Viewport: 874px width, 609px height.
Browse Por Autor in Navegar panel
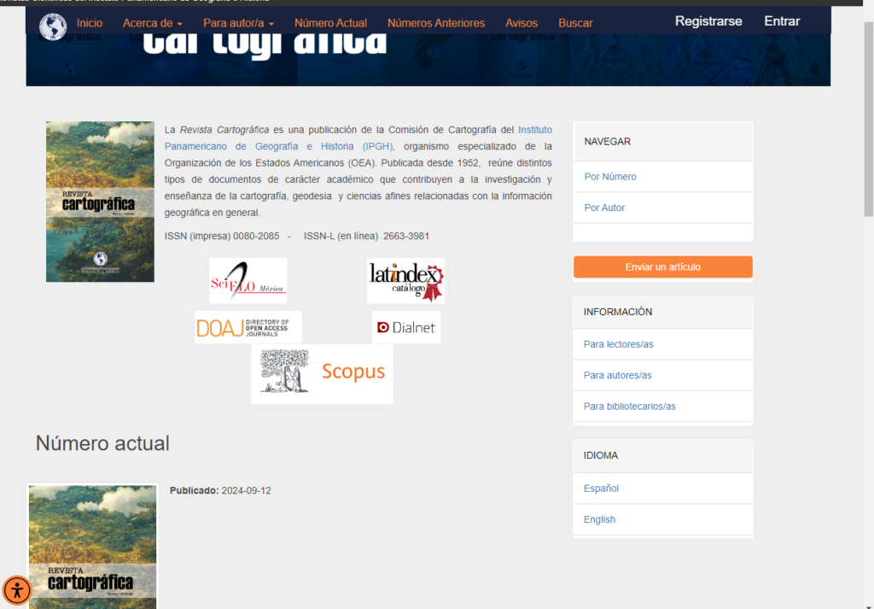pyautogui.click(x=604, y=208)
